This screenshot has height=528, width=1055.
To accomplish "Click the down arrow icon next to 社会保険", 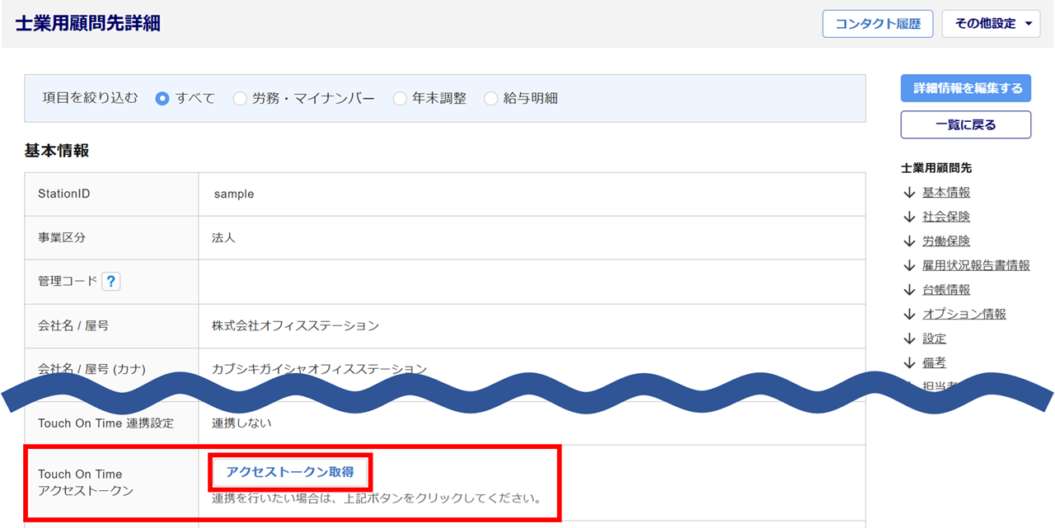I will coord(909,217).
